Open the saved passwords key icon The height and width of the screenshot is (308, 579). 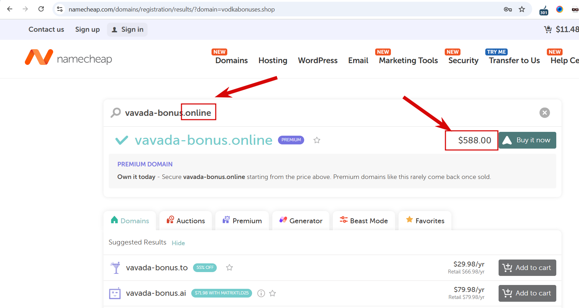[508, 9]
